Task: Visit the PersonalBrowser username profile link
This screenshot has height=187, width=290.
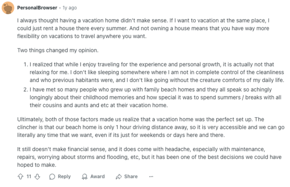Action: 37,8
